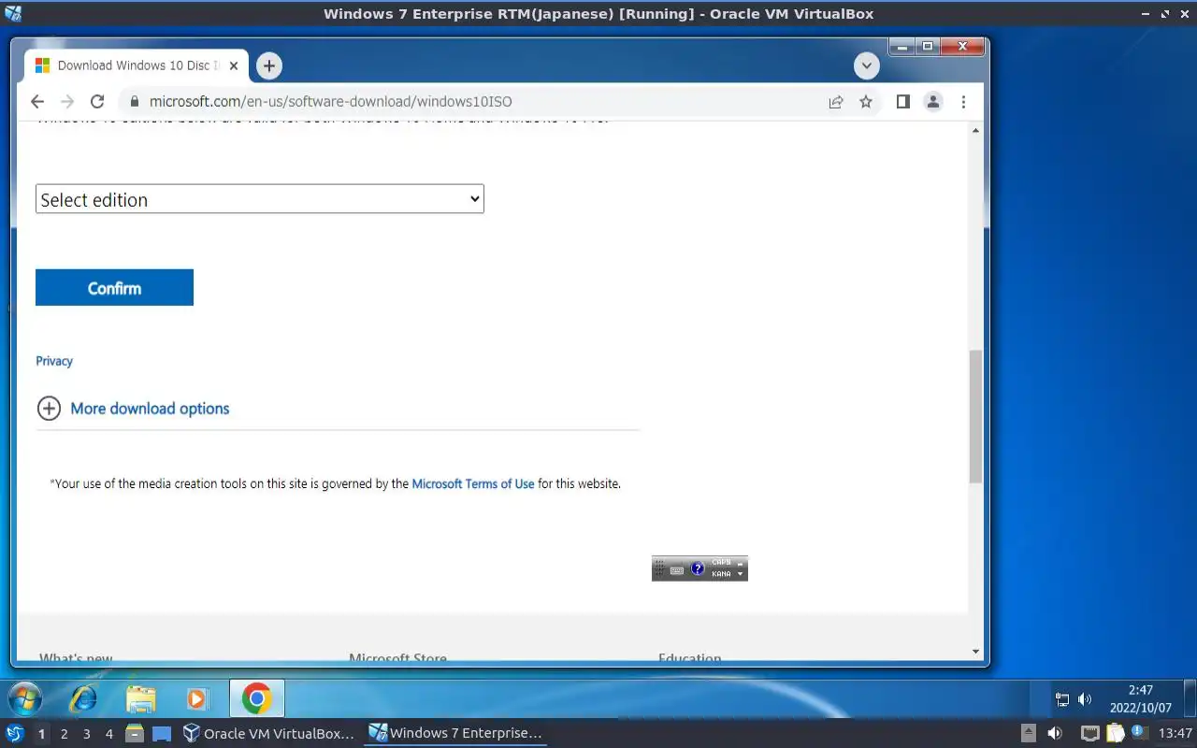Close the Download Windows 10 tab
This screenshot has height=748, width=1197.
(x=234, y=65)
